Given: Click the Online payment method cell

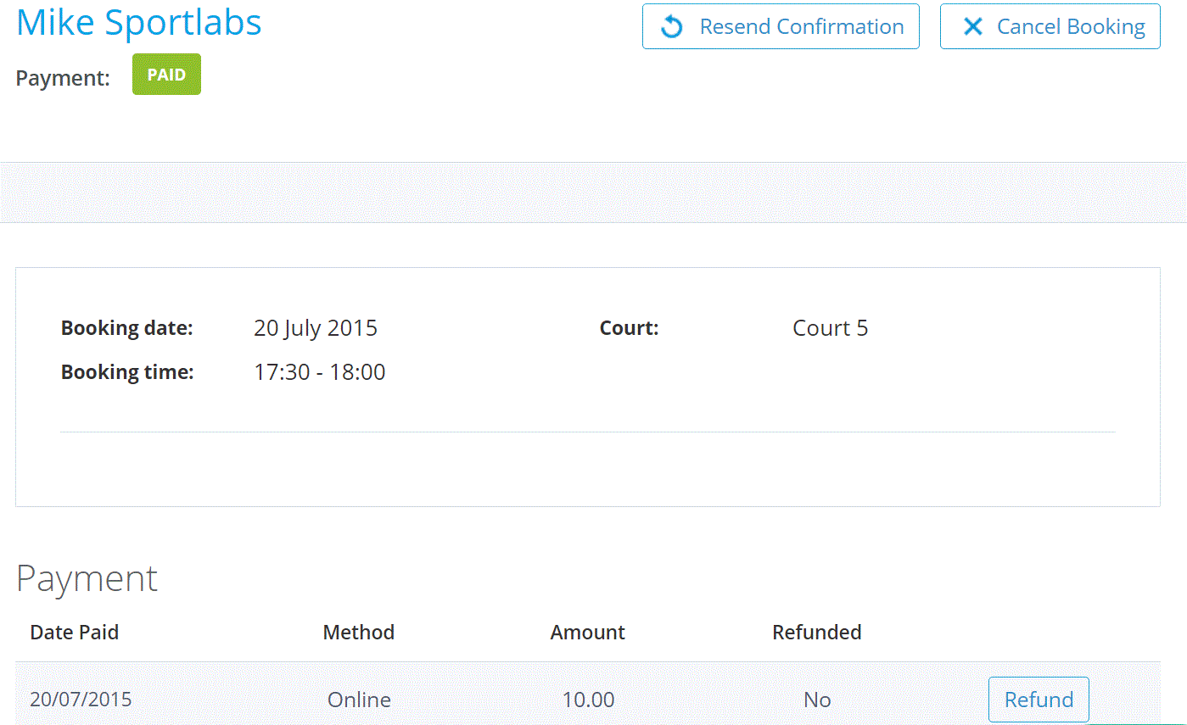Looking at the screenshot, I should [359, 700].
